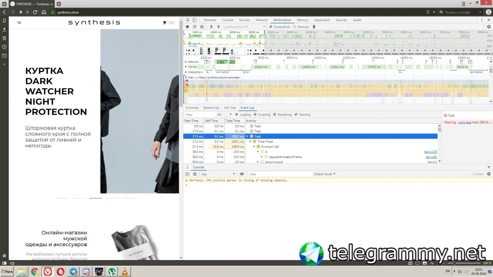Open DevTools three-dot customize menu
This screenshot has width=493, height=277.
pyautogui.click(x=482, y=20)
